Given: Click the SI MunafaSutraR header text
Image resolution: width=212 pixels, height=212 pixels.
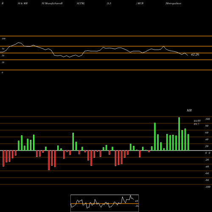Looking at the screenshot, I should point(52,3).
